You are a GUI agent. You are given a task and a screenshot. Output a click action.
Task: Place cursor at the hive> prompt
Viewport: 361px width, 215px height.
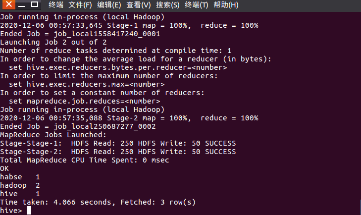pyautogui.click(x=29, y=211)
